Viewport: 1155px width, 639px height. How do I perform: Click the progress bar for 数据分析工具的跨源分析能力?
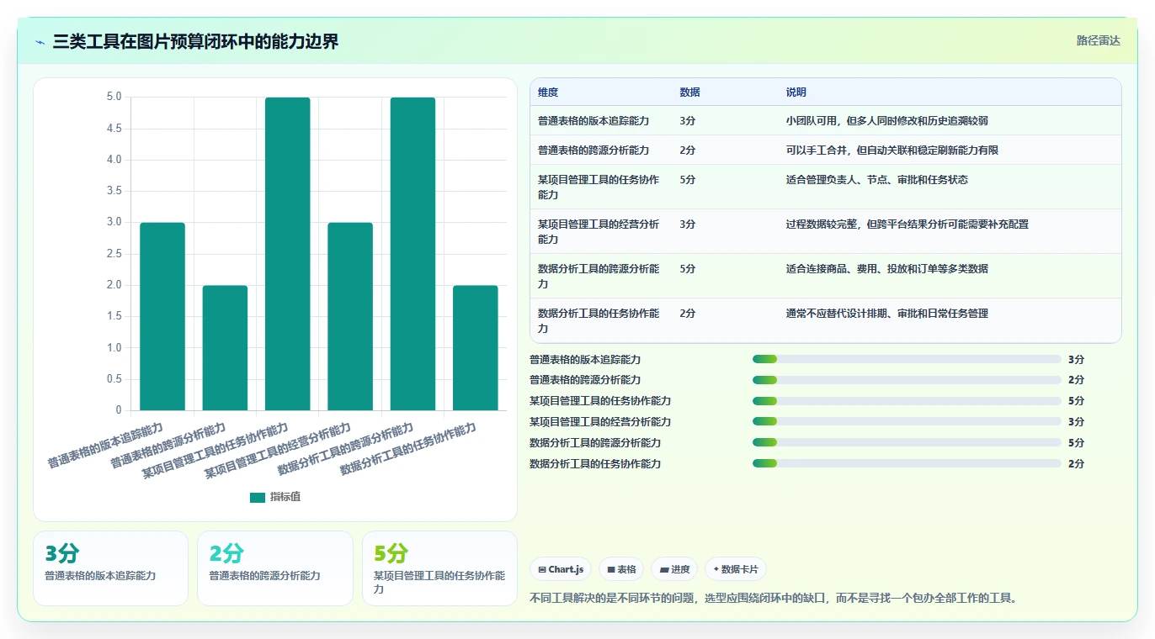point(907,443)
